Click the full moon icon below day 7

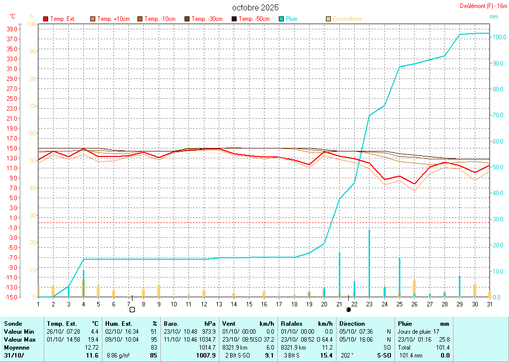coord(132,310)
